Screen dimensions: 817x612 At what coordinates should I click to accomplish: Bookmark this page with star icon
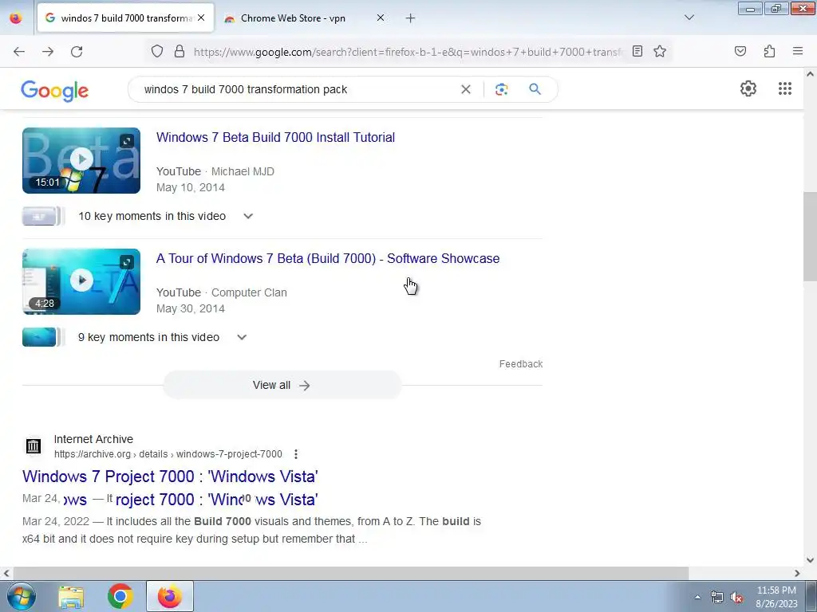coord(660,51)
